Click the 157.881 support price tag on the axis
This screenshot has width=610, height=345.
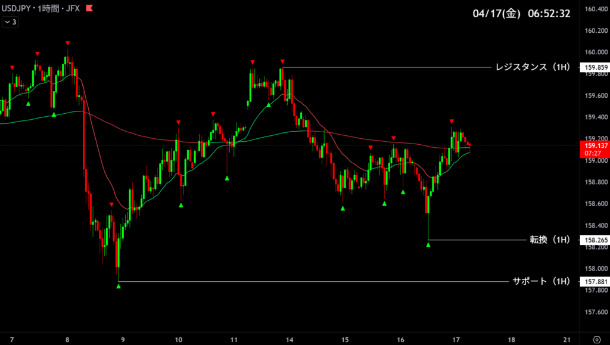(595, 281)
